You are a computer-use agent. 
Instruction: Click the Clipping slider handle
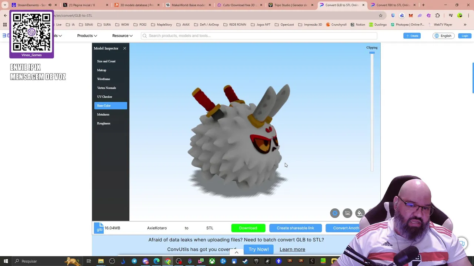(372, 53)
